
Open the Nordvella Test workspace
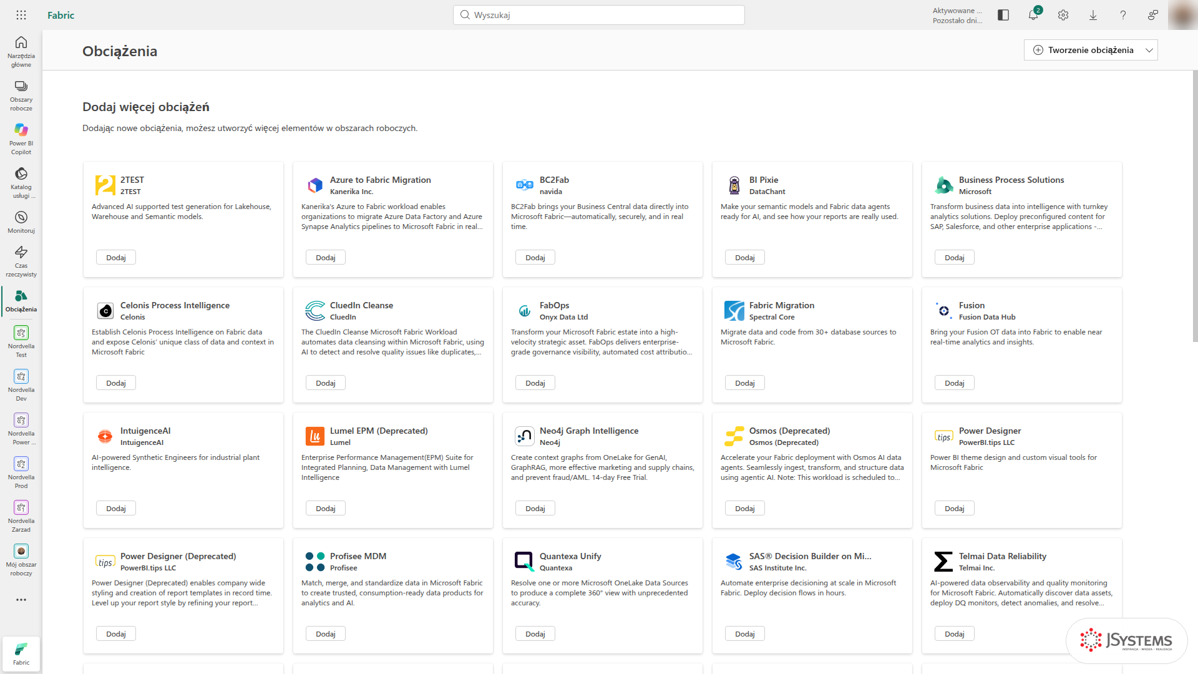pyautogui.click(x=21, y=341)
